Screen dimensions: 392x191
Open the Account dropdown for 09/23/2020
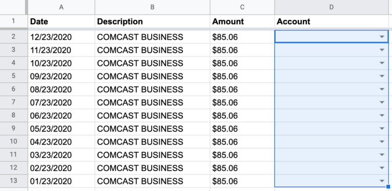381,76
